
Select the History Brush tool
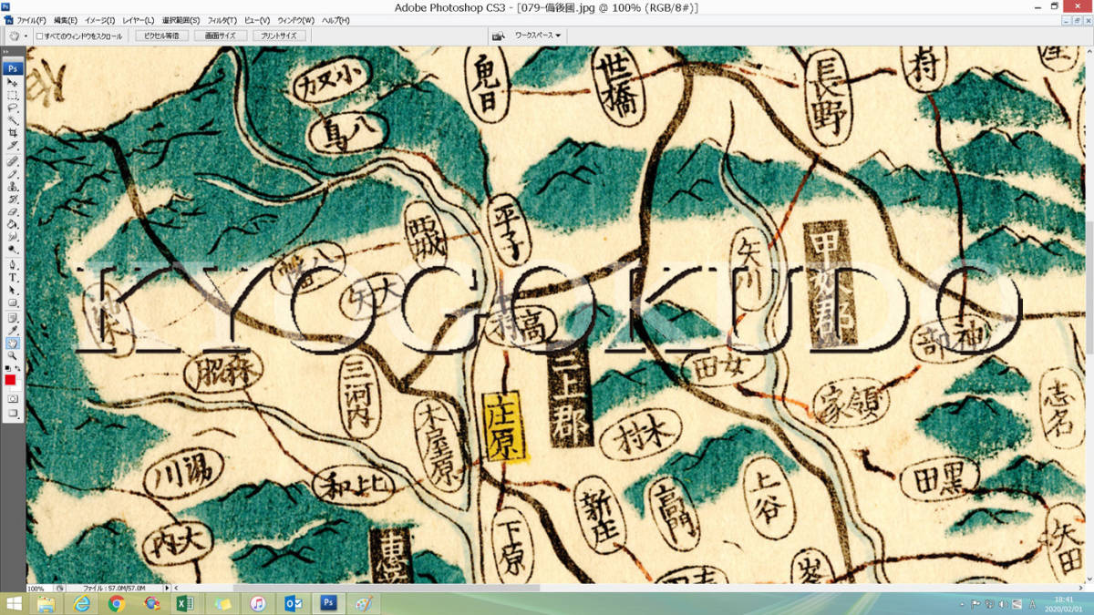coord(12,199)
